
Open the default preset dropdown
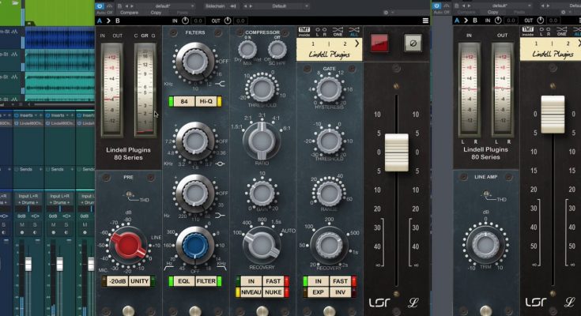pyautogui.click(x=164, y=4)
